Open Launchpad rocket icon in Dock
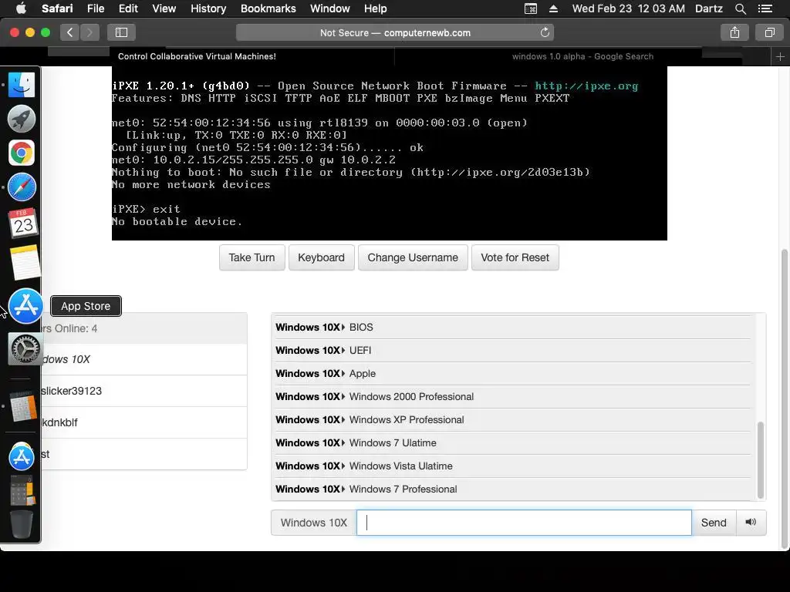The width and height of the screenshot is (790, 592). coord(22,119)
